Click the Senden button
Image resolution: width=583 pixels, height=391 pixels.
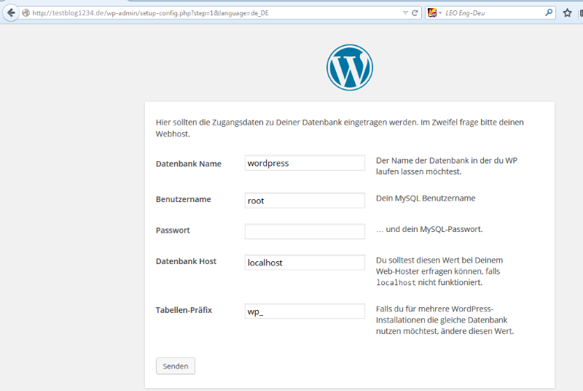(176, 366)
